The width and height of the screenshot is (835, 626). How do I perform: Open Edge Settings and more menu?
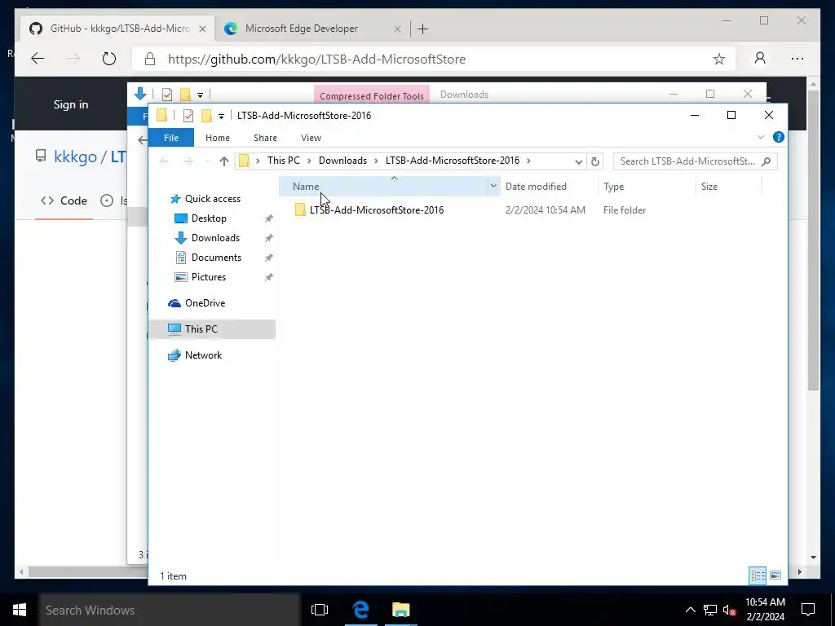click(797, 59)
